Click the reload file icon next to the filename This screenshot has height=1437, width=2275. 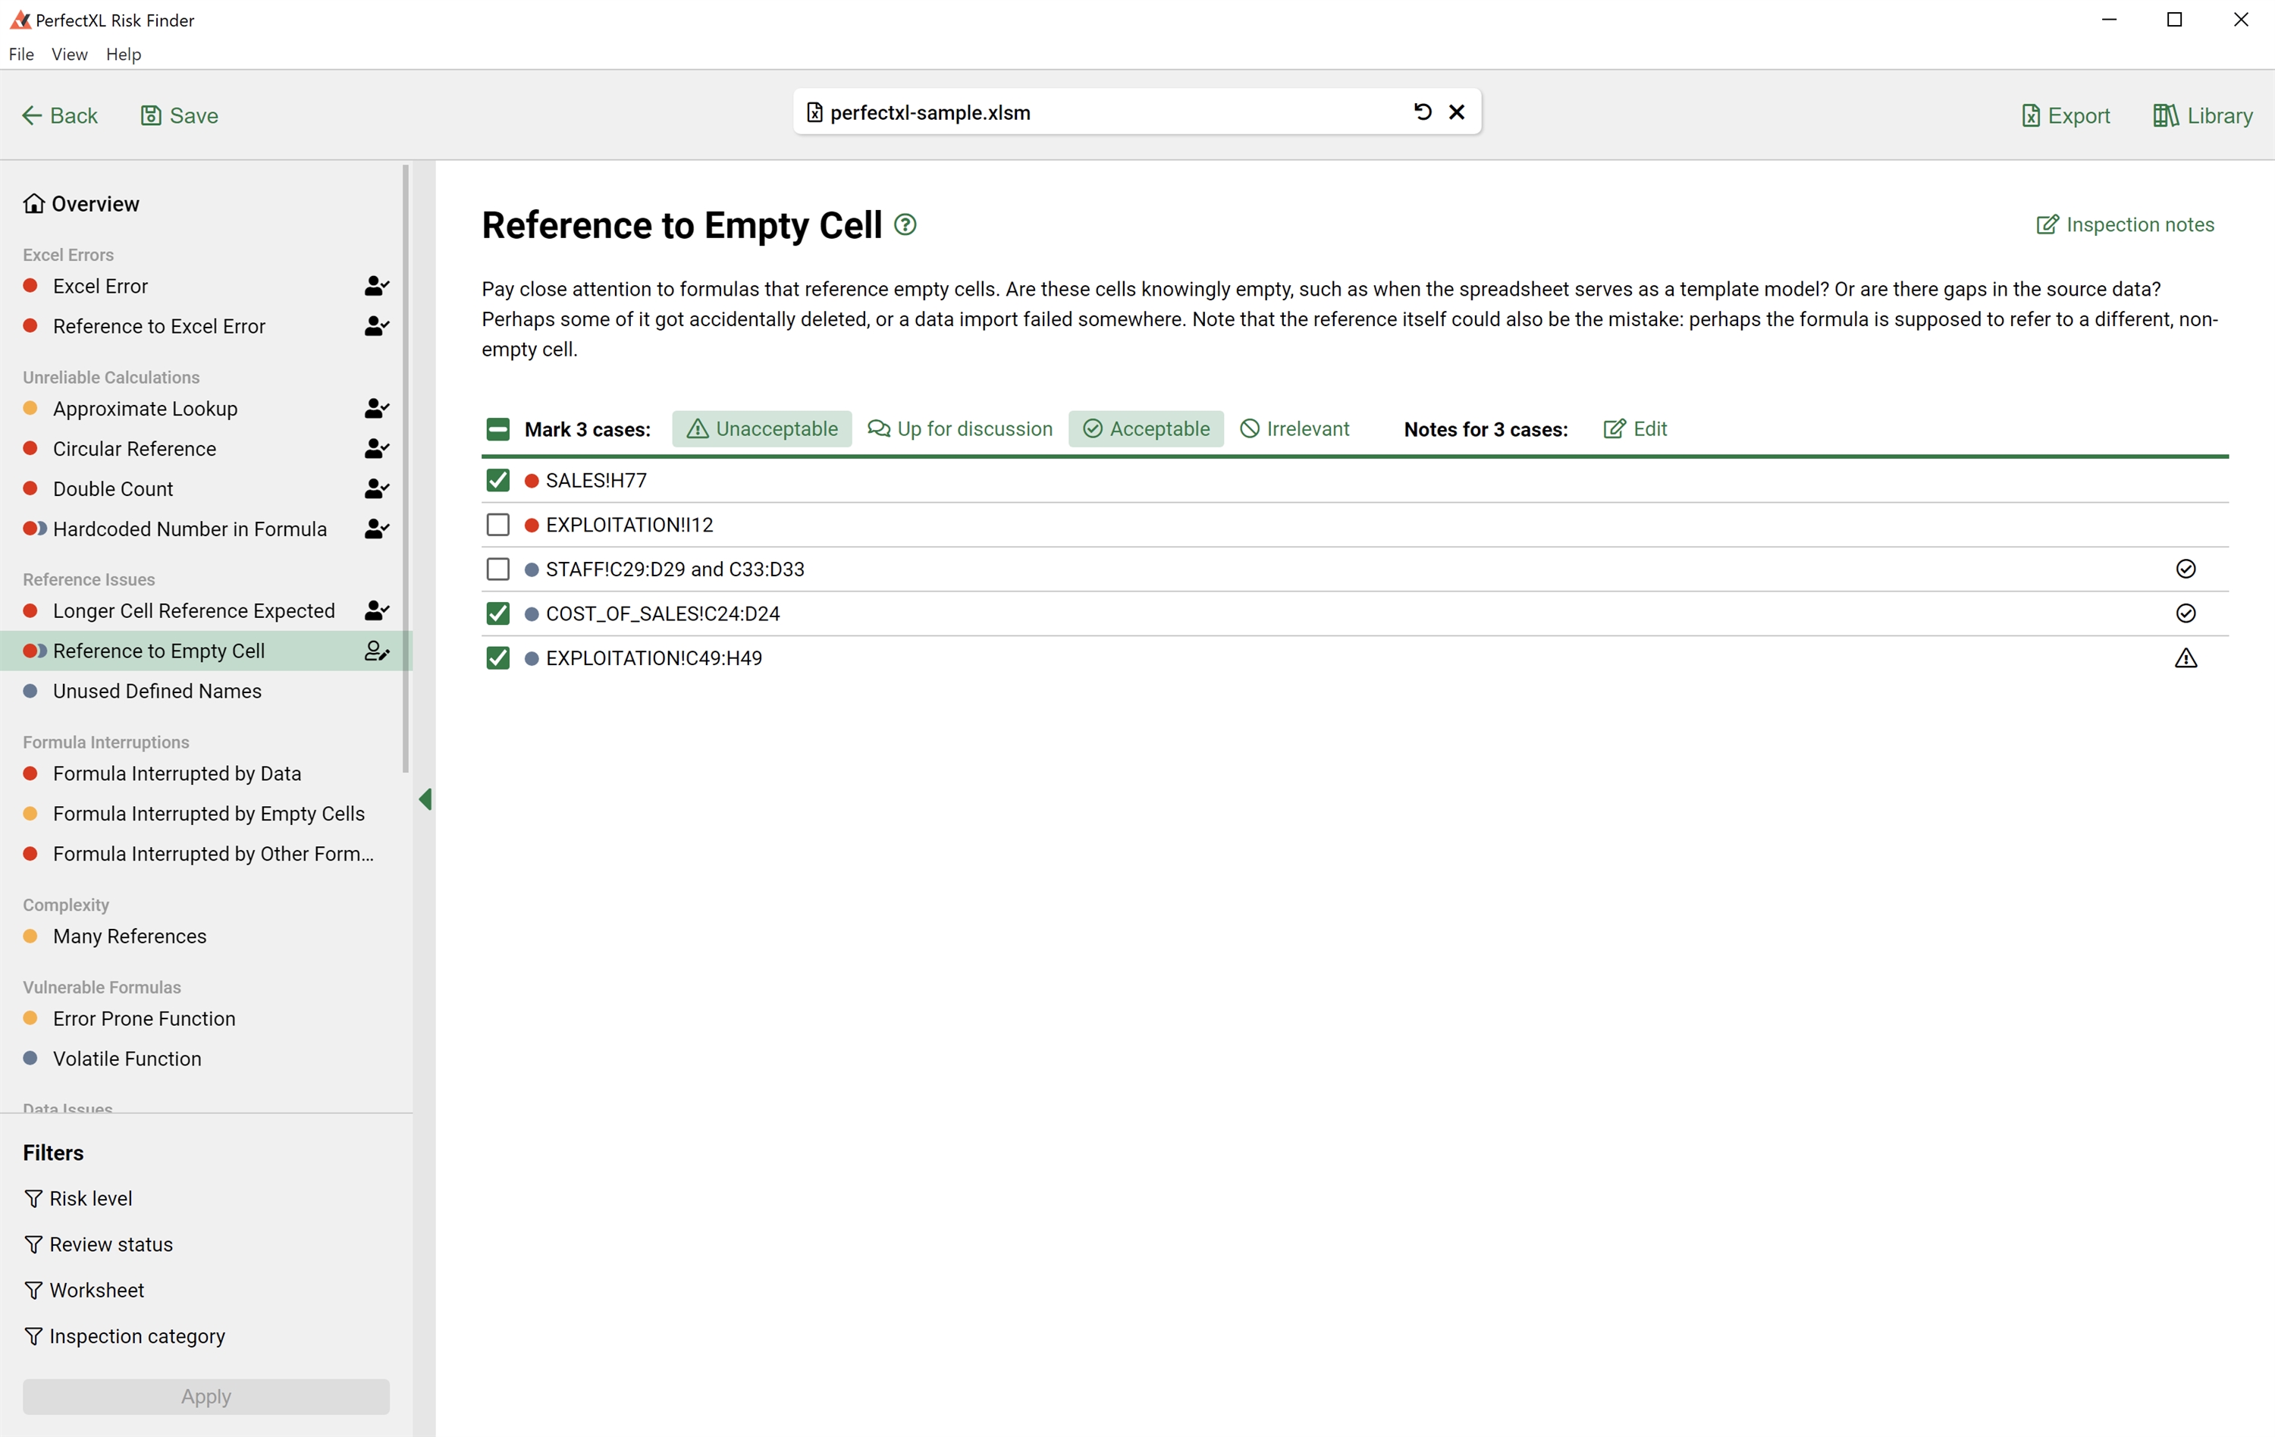[x=1422, y=112]
